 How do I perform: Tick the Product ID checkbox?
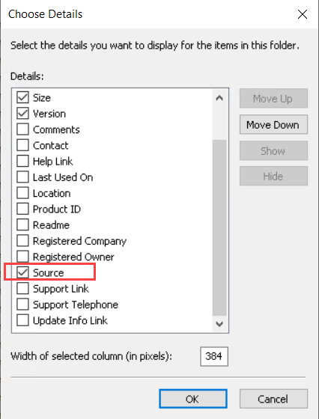point(22,209)
